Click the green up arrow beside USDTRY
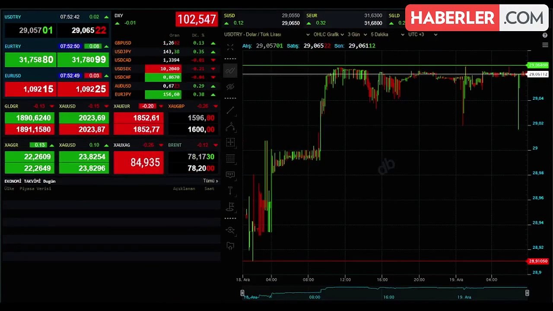The width and height of the screenshot is (553, 311). 106,17
